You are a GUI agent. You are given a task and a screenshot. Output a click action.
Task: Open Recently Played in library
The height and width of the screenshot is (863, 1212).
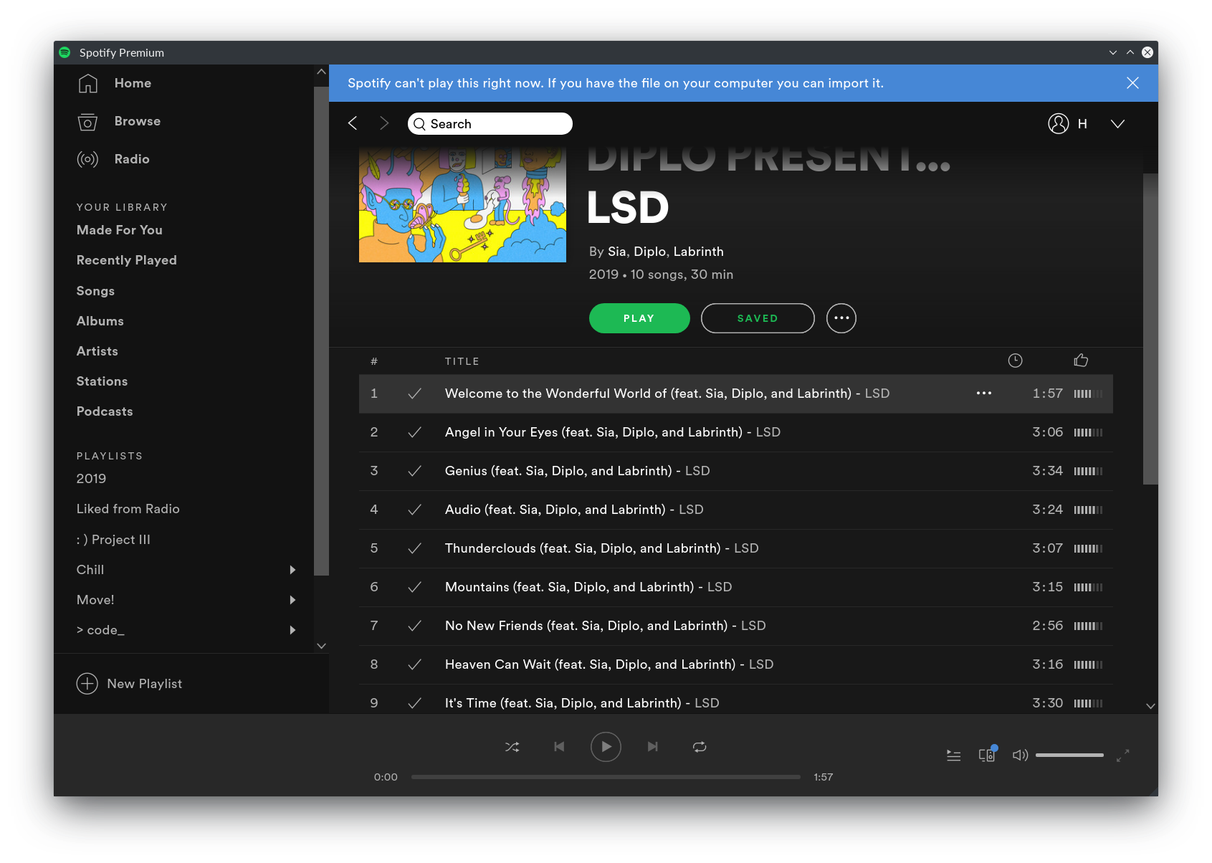coord(127,260)
